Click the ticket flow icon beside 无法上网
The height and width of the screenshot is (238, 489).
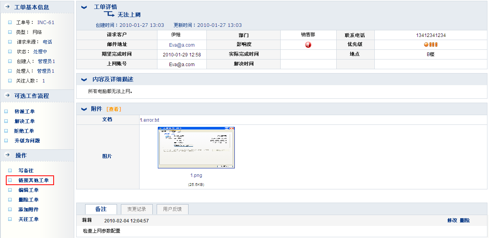click(109, 15)
